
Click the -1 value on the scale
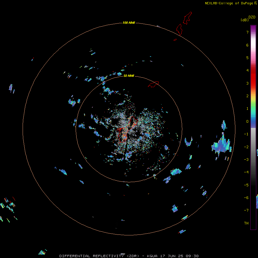[246, 134]
